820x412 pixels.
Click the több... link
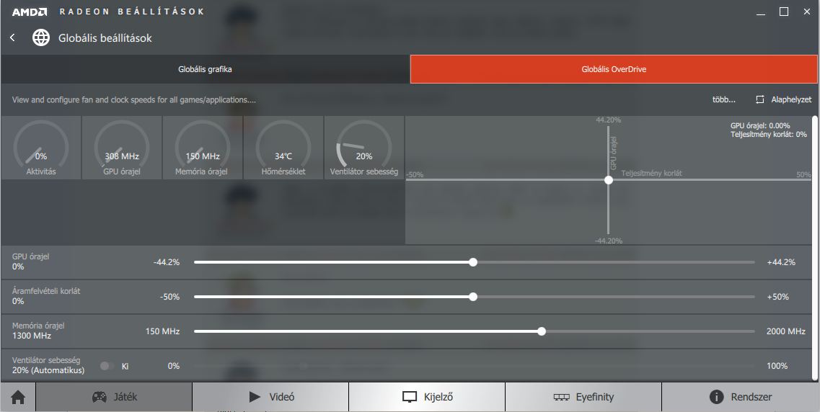click(x=724, y=99)
